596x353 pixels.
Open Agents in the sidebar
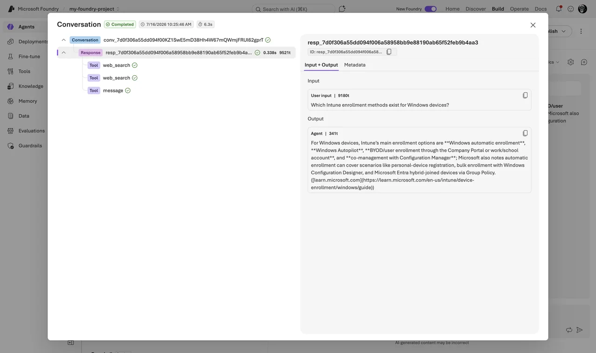point(26,27)
